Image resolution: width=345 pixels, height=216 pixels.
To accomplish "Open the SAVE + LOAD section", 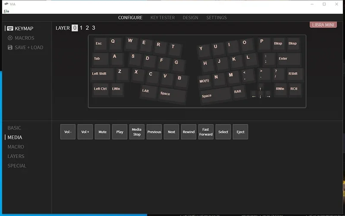I will tap(29, 48).
